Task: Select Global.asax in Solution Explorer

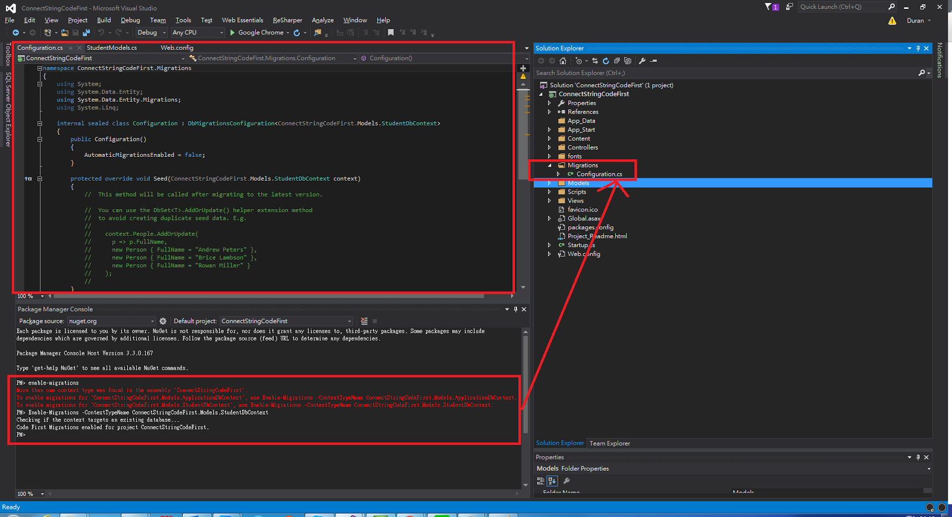Action: tap(584, 219)
